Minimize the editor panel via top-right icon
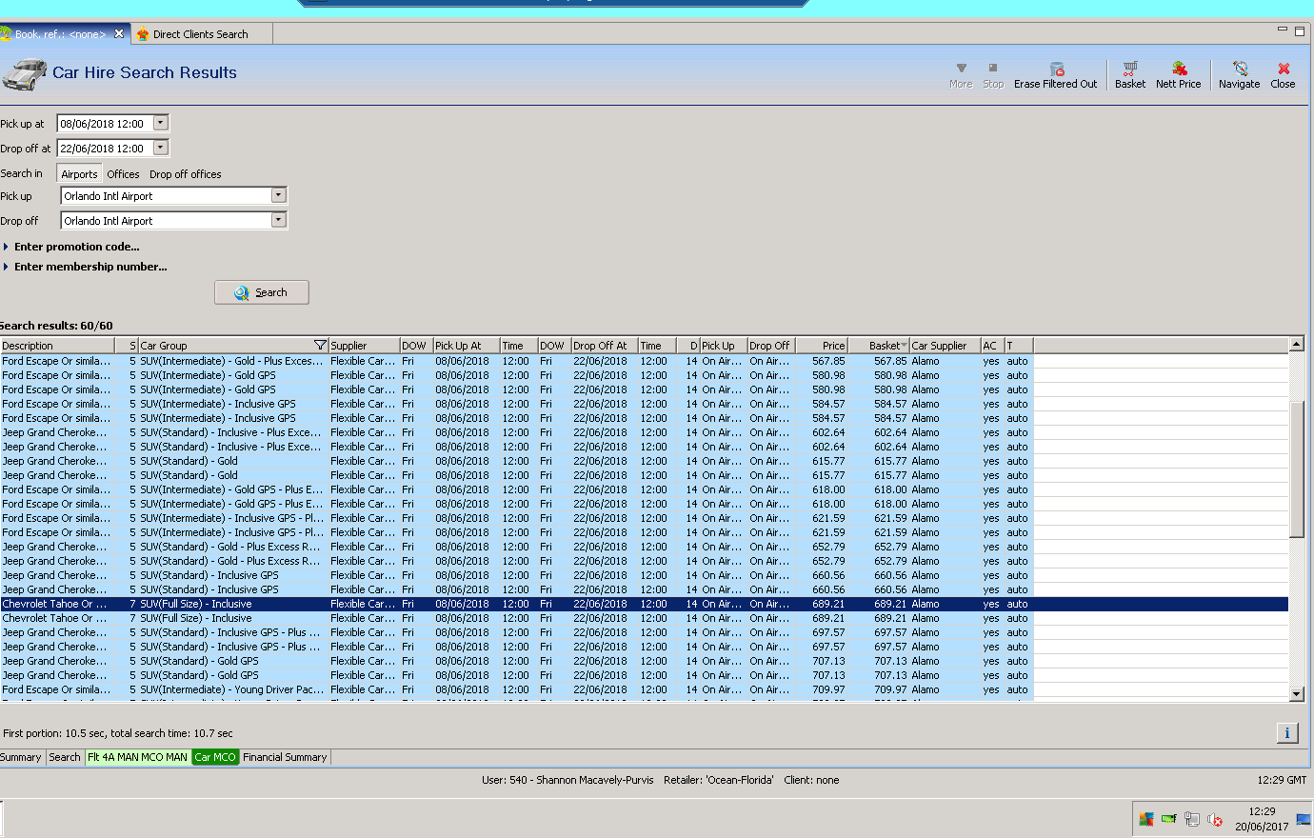Screen dimensions: 1314x838 [1283, 30]
